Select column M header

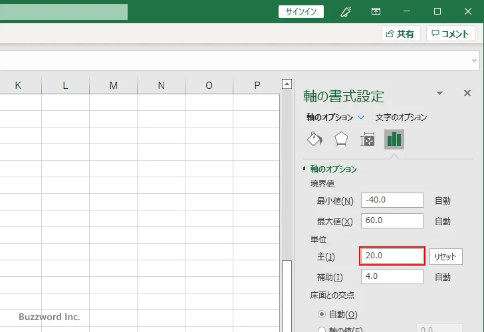[113, 86]
